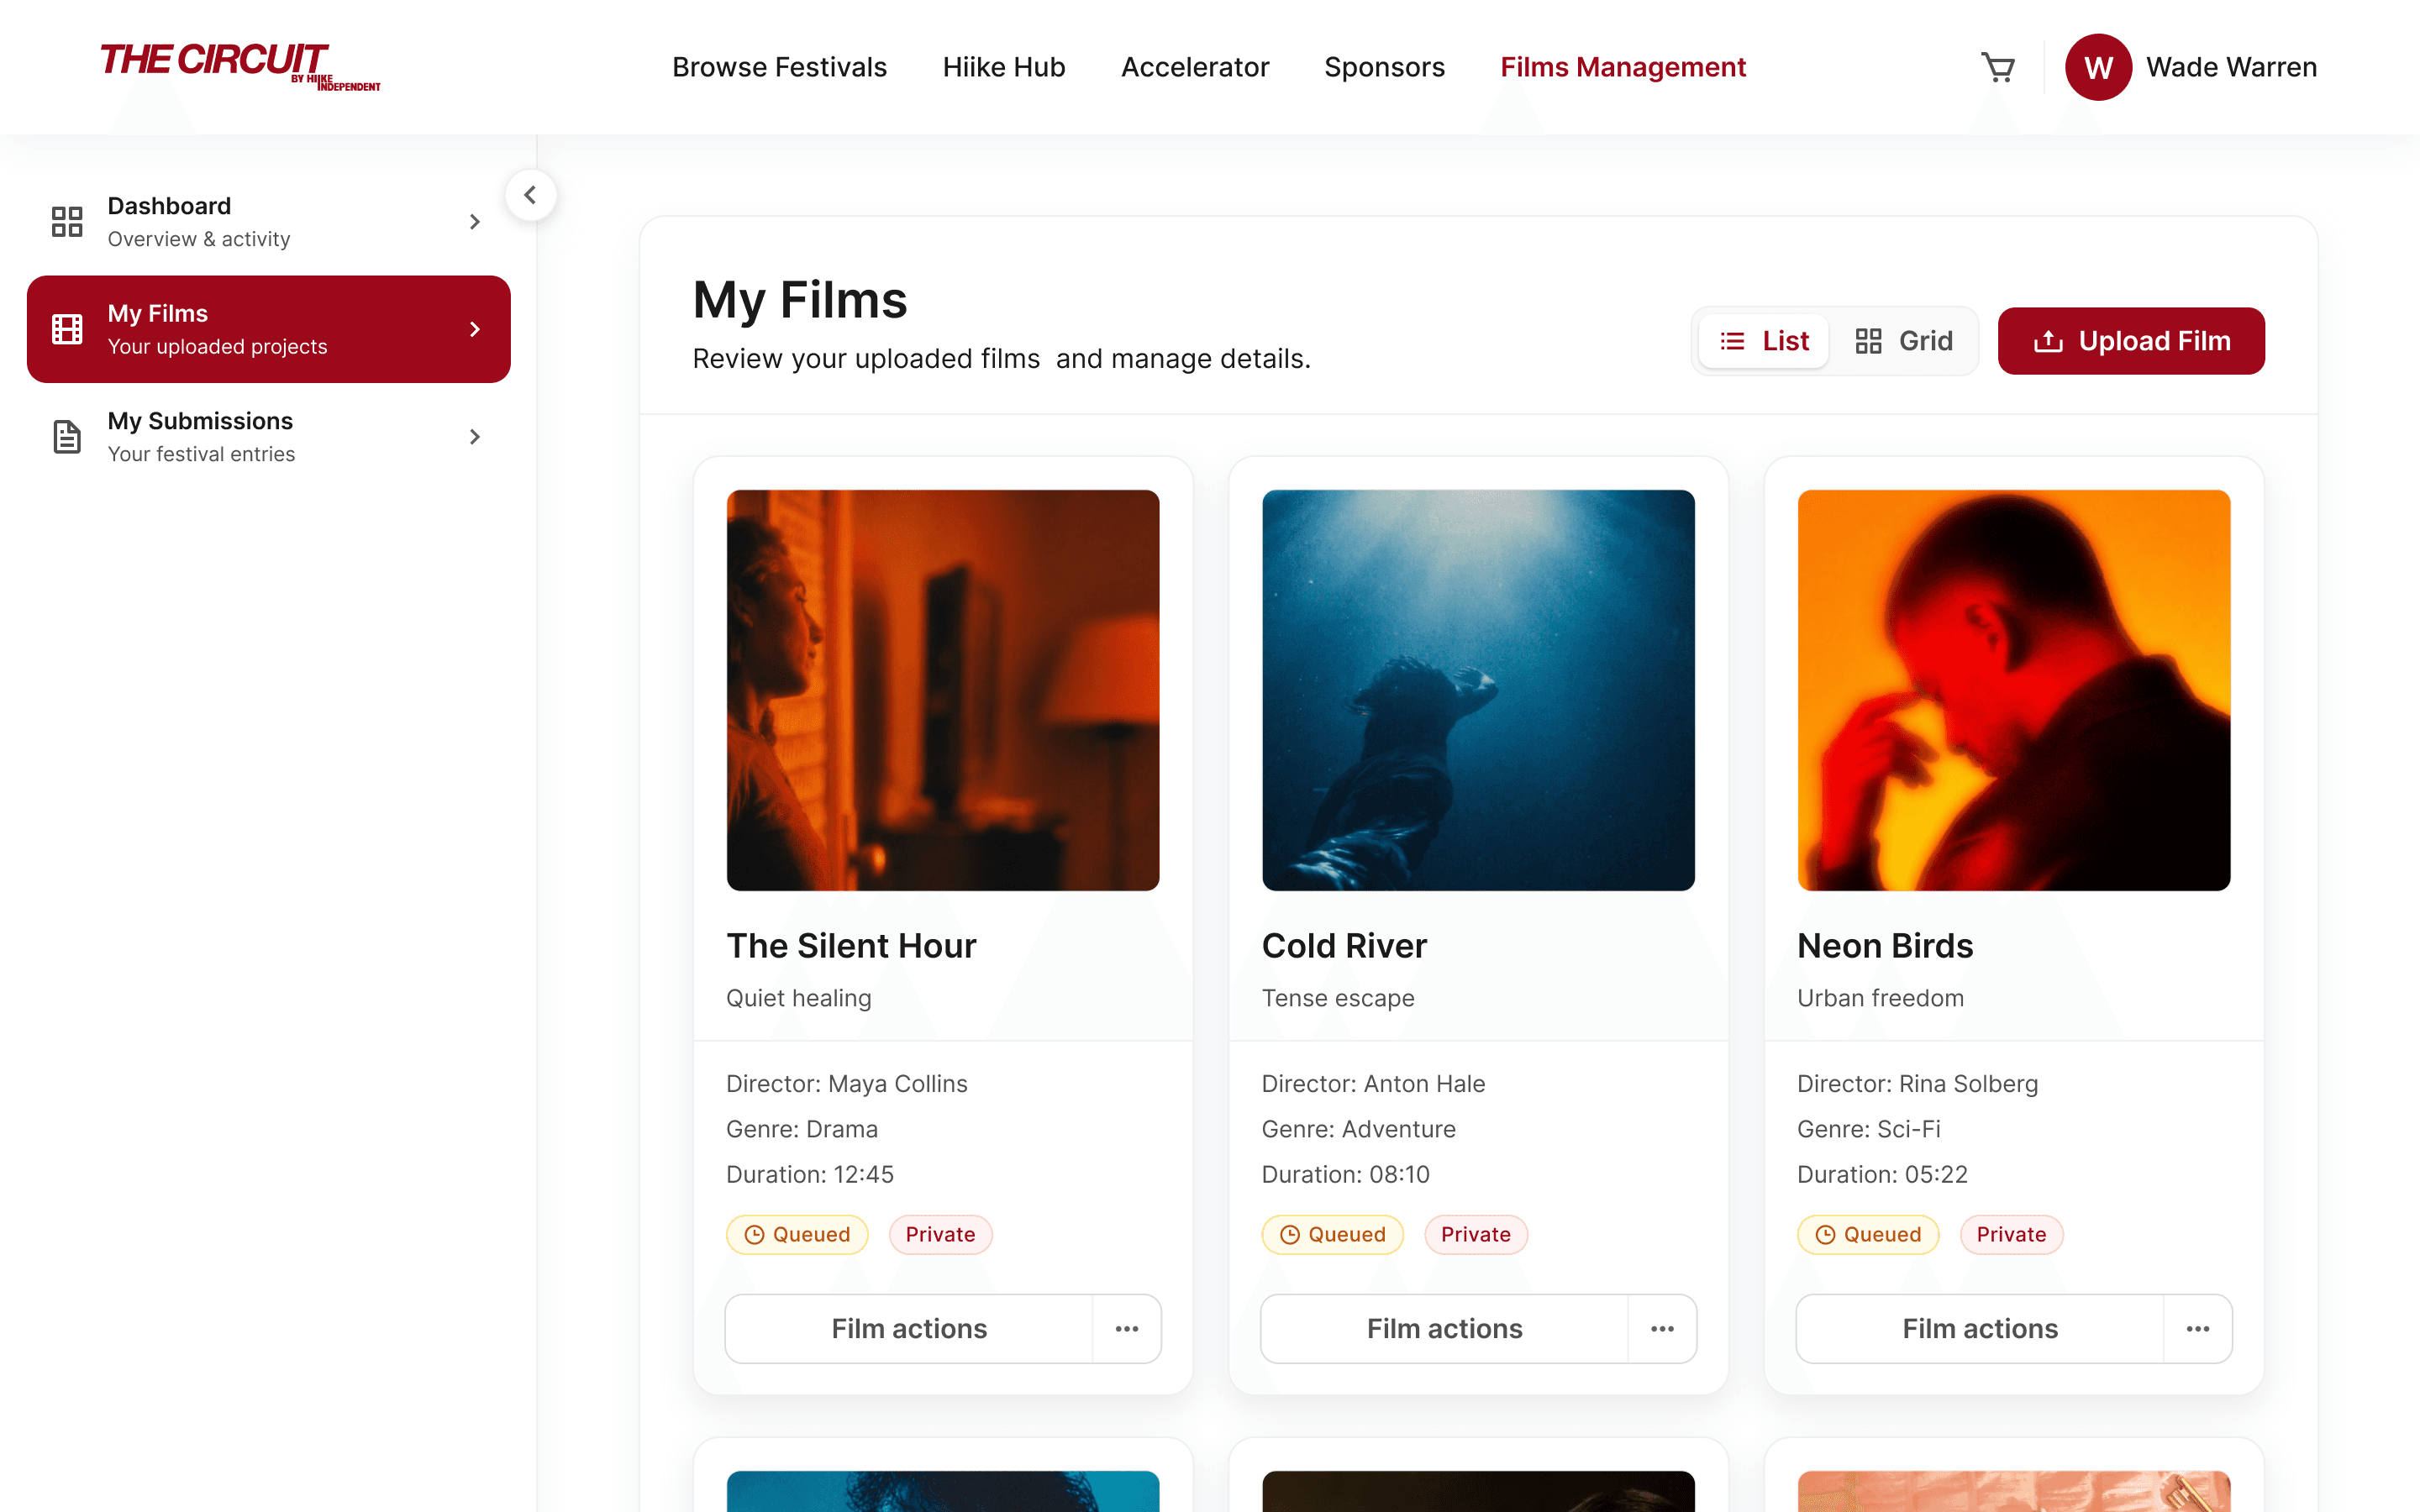Viewport: 2420px width, 1512px height.
Task: Click the clock icon on The Silent Hour's Queued badge
Action: click(755, 1234)
